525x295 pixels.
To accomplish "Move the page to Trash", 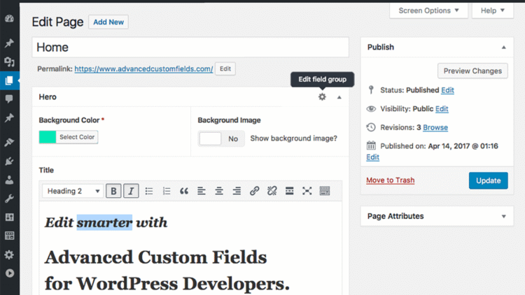I will [x=391, y=180].
